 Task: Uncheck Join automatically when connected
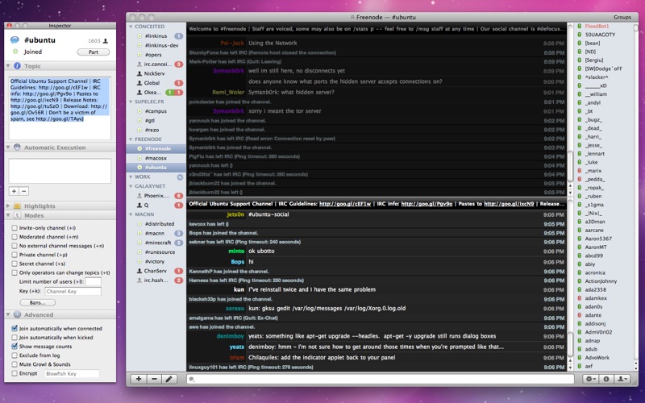pyautogui.click(x=15, y=329)
